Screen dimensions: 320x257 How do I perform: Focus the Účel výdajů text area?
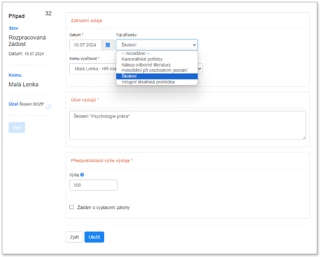tap(187, 125)
